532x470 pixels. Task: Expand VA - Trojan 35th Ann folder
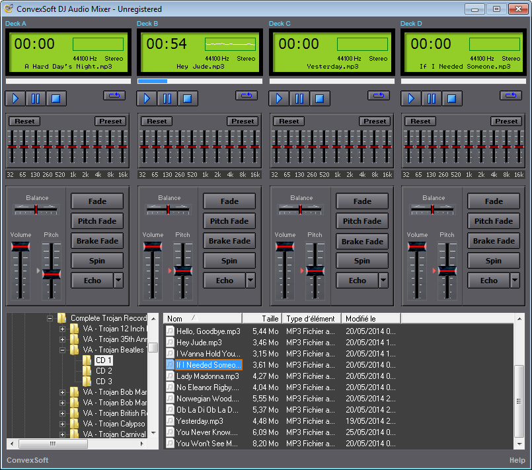point(62,339)
